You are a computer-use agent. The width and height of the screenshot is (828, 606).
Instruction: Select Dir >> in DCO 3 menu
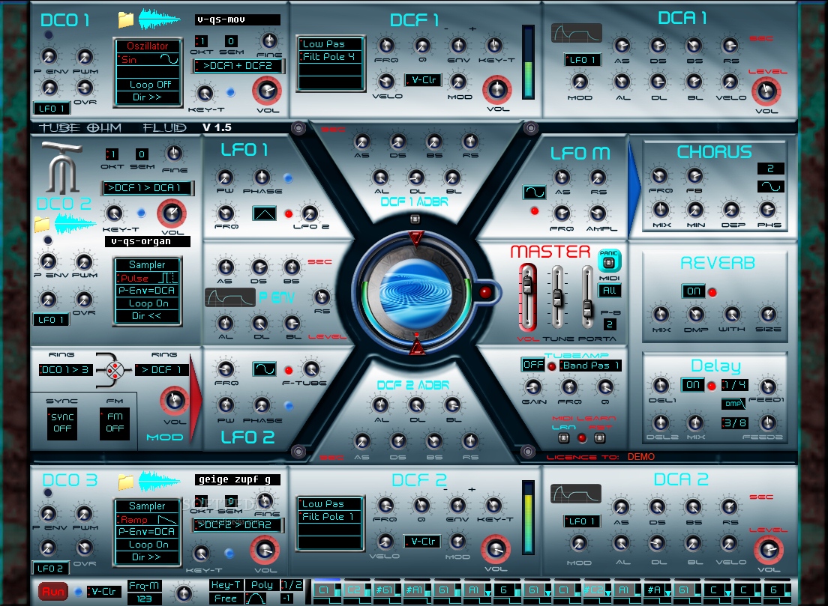tap(148, 557)
